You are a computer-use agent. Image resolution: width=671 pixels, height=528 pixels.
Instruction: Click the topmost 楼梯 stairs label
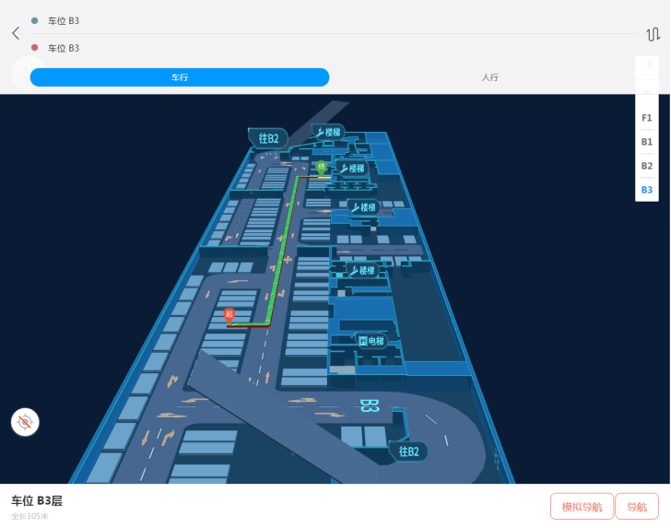(328, 133)
